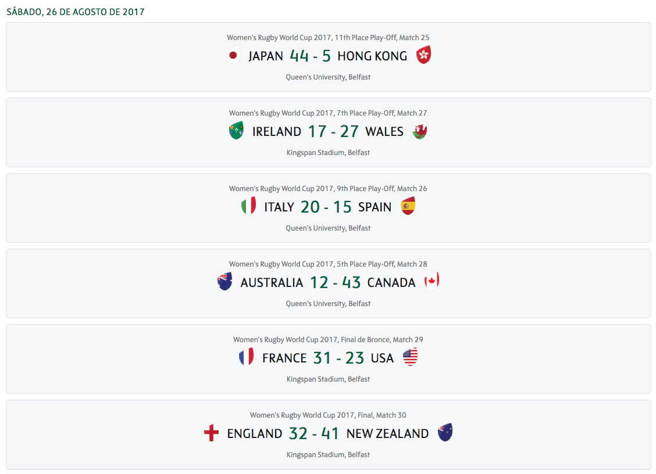Image resolution: width=656 pixels, height=474 pixels.
Task: Click the USA flag icon
Action: (x=410, y=357)
